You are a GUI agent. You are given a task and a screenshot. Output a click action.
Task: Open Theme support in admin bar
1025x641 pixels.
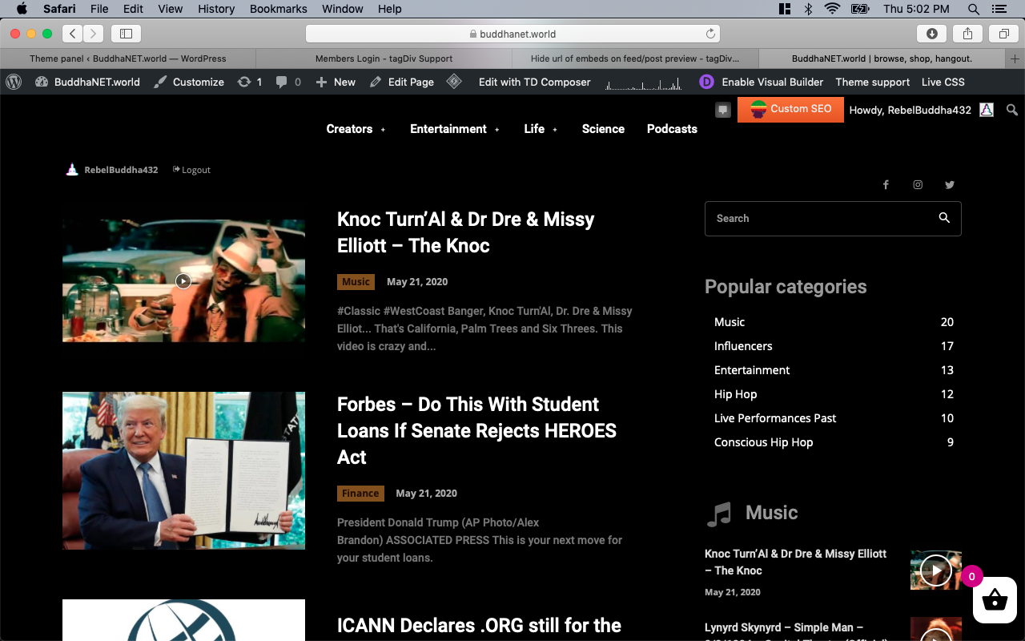[x=873, y=82]
